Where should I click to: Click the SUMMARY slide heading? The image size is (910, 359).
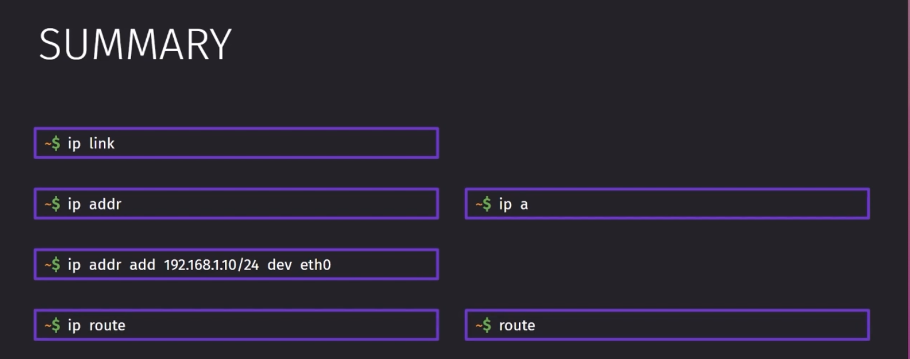coord(135,44)
